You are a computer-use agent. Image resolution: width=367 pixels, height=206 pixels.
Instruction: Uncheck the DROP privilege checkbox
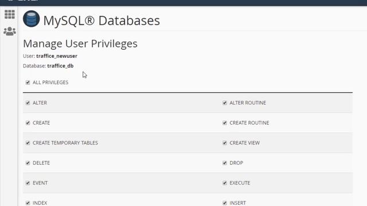tap(225, 163)
